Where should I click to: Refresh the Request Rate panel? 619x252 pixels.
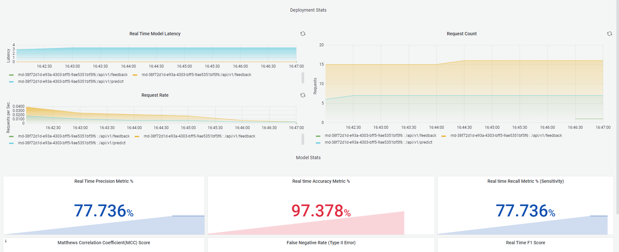303,95
